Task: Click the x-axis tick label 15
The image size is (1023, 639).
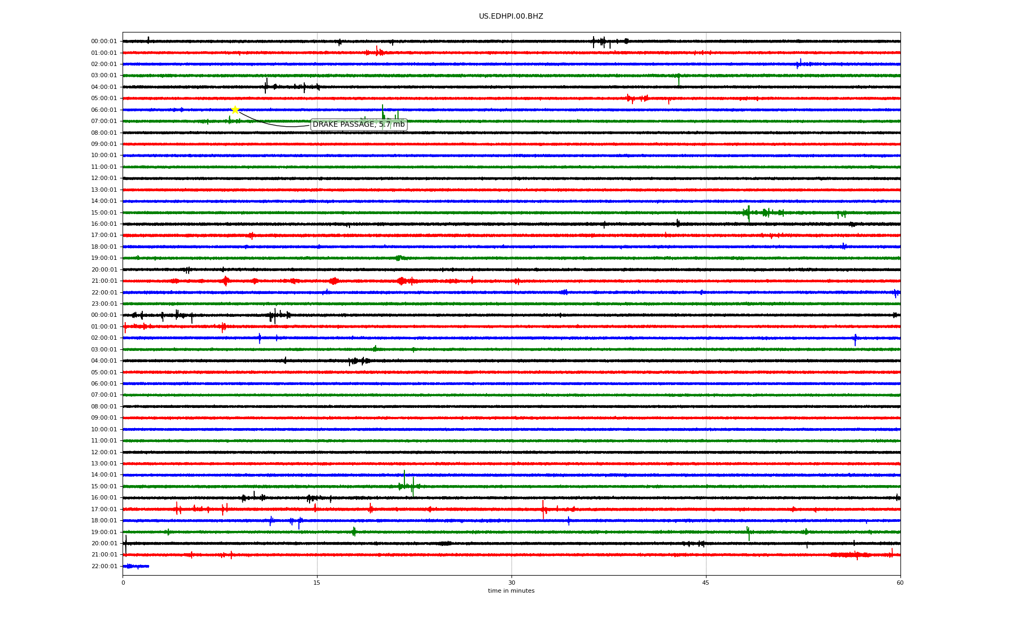Action: pos(317,583)
